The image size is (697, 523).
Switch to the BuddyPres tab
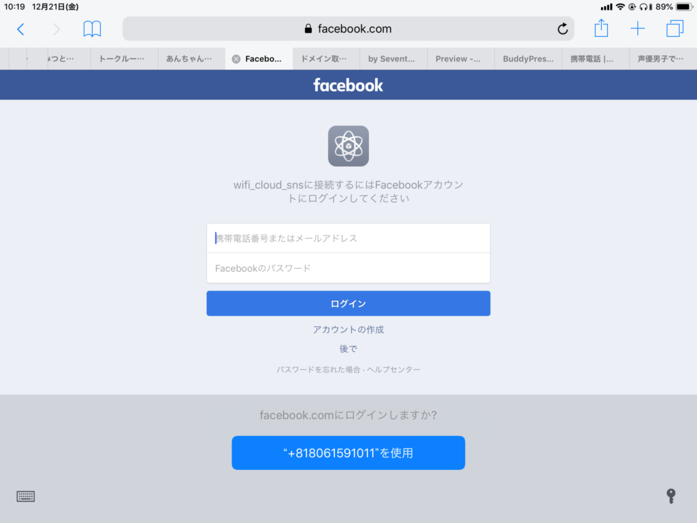[528, 59]
